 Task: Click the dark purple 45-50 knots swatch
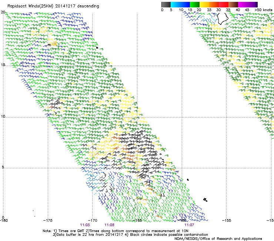(253, 4)
